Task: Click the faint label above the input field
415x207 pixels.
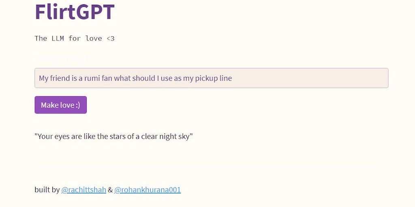Action: click(63, 59)
